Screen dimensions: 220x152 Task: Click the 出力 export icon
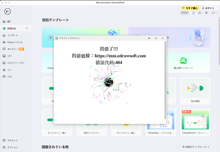pos(4,70)
